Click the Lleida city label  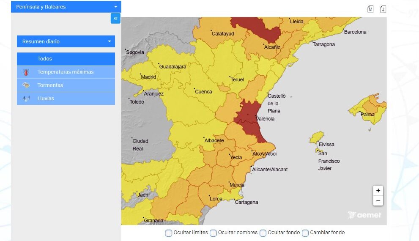297,22
